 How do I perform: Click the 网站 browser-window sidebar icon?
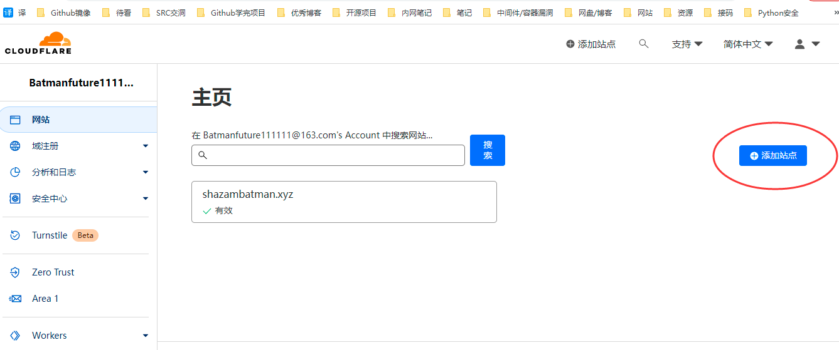pyautogui.click(x=16, y=120)
